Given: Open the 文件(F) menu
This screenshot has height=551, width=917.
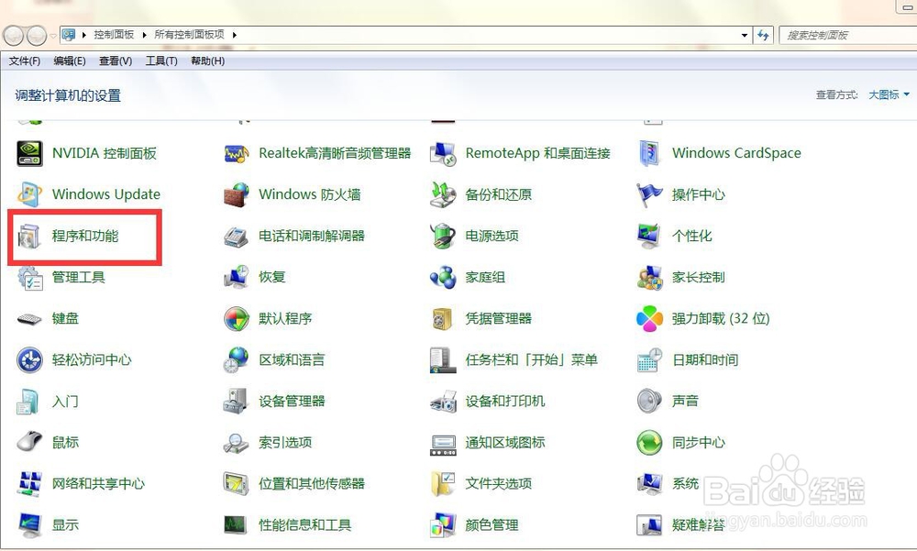Looking at the screenshot, I should pos(25,61).
